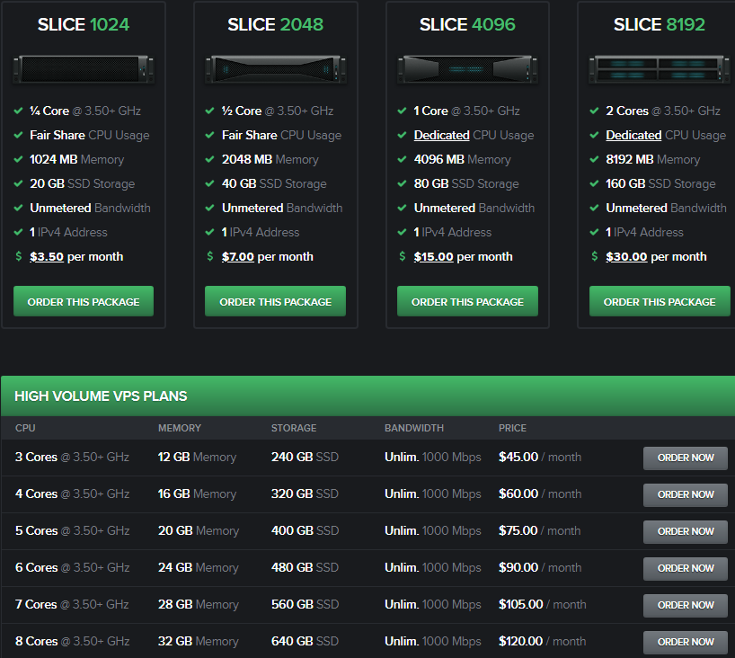Click checkmark beside 4096 MB Memory
The image size is (735, 658).
pyautogui.click(x=402, y=159)
